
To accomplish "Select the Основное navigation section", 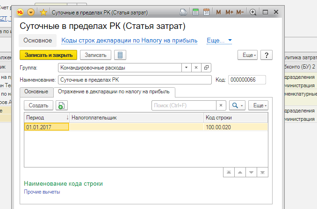I will [37, 40].
